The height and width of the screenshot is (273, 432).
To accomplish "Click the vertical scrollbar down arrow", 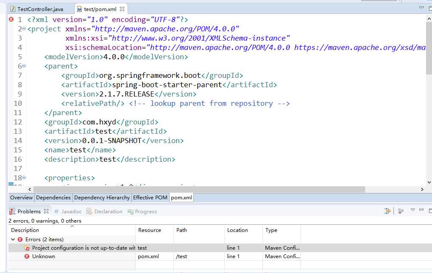I will [x=429, y=182].
